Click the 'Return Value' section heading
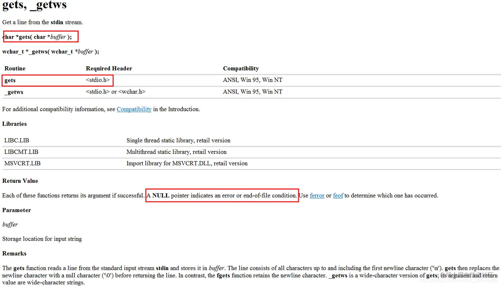This screenshot has width=501, height=286. tap(20, 181)
